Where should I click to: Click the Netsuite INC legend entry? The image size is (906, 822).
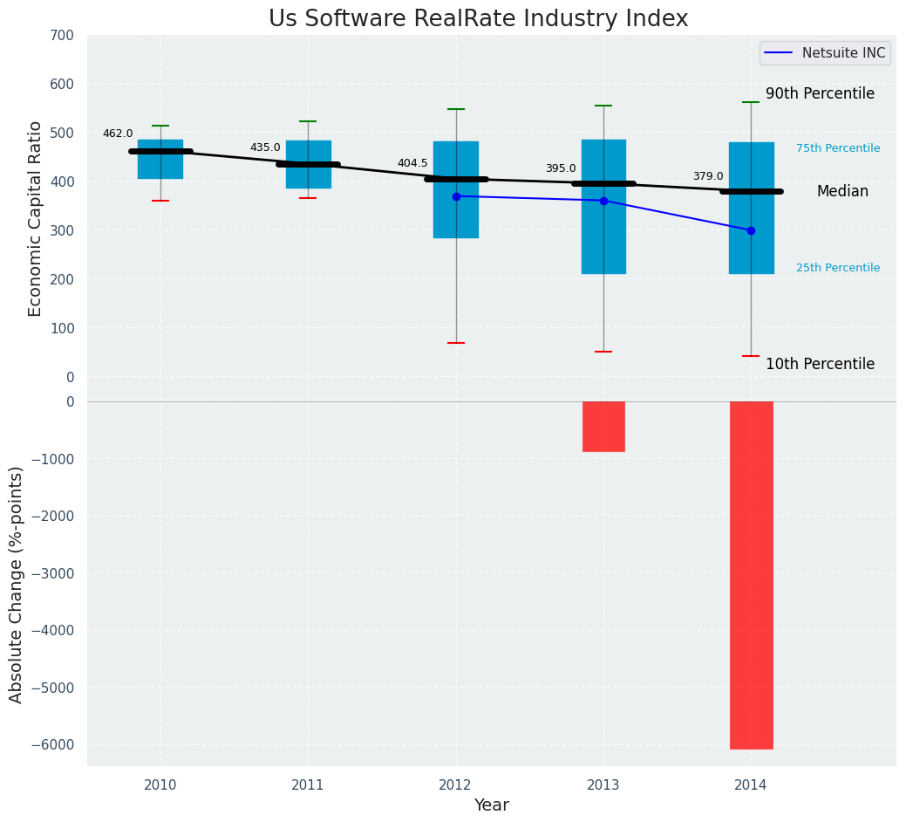[825, 53]
